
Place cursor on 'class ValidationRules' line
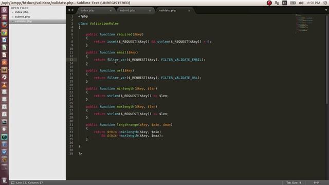pos(98,24)
